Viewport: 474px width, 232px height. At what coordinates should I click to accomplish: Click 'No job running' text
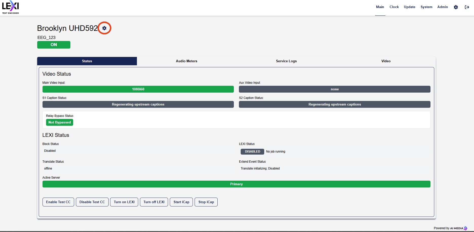(276, 152)
